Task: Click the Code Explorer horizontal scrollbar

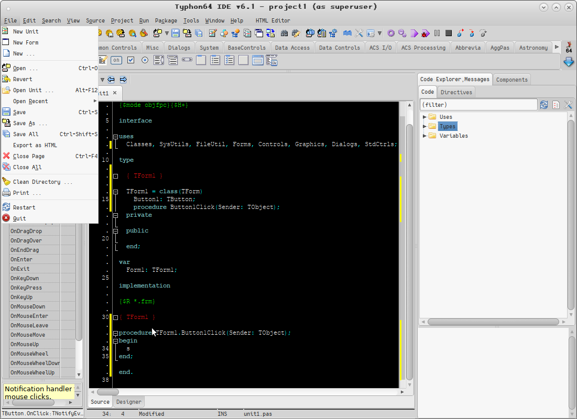Action: [x=493, y=322]
